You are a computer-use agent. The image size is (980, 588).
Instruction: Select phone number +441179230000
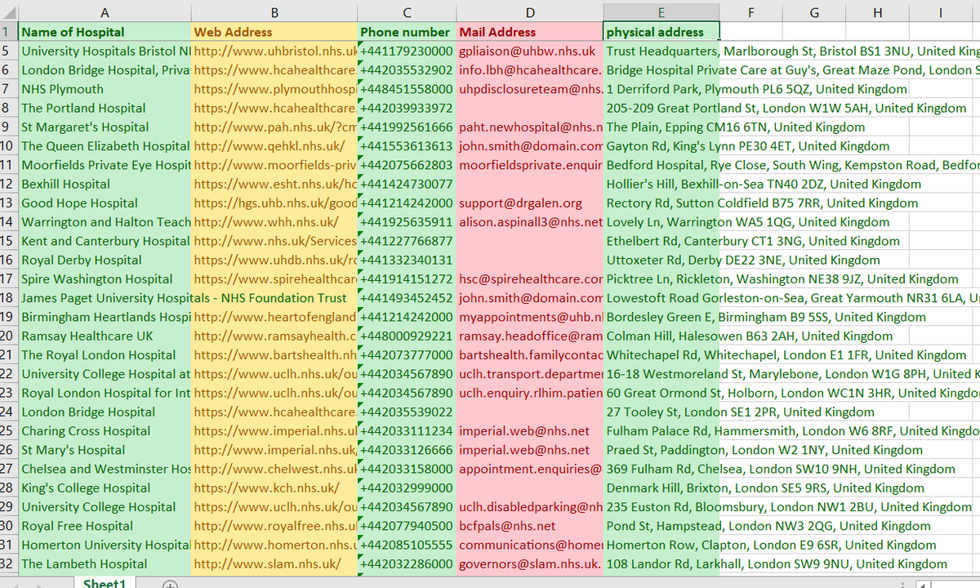click(407, 51)
